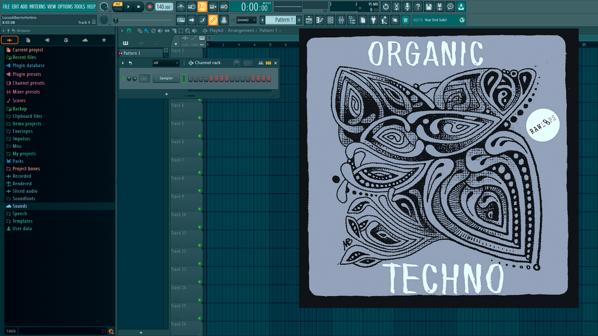
Task: Open the OPTIONS menu
Action: point(65,7)
